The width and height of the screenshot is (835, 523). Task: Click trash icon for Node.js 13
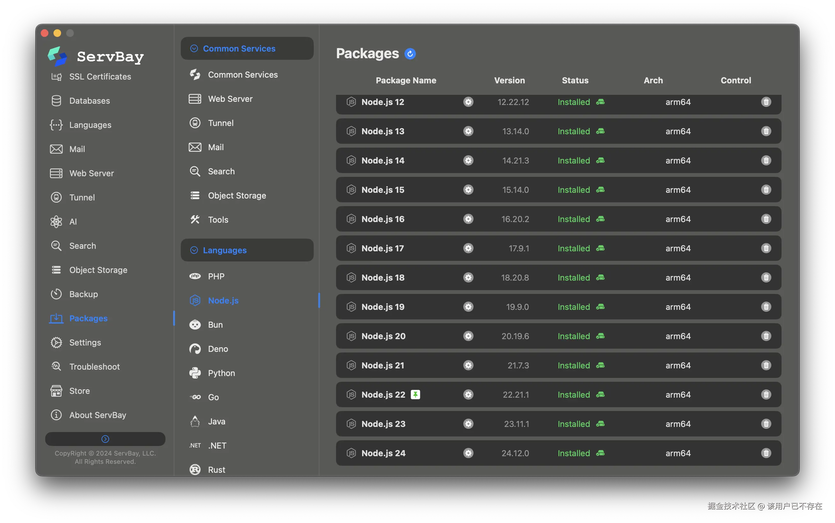click(766, 131)
